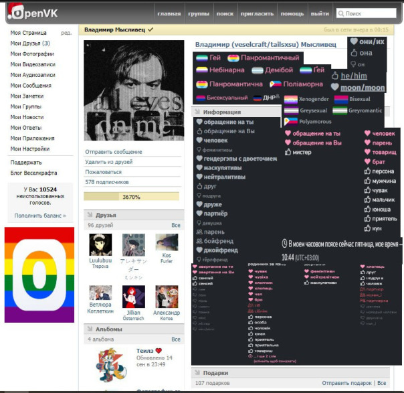This screenshot has height=393, width=404.
Task: Open the поиск menu item
Action: click(x=225, y=13)
